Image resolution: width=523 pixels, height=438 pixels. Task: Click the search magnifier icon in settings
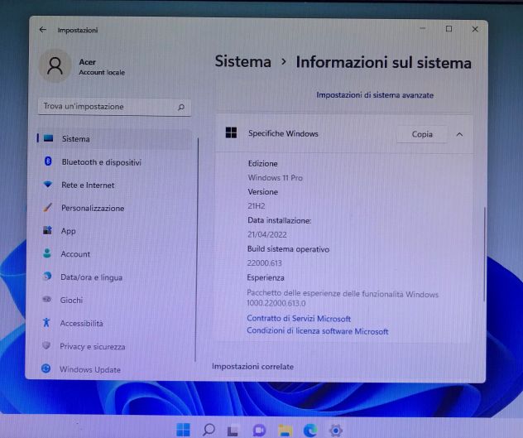click(x=181, y=107)
